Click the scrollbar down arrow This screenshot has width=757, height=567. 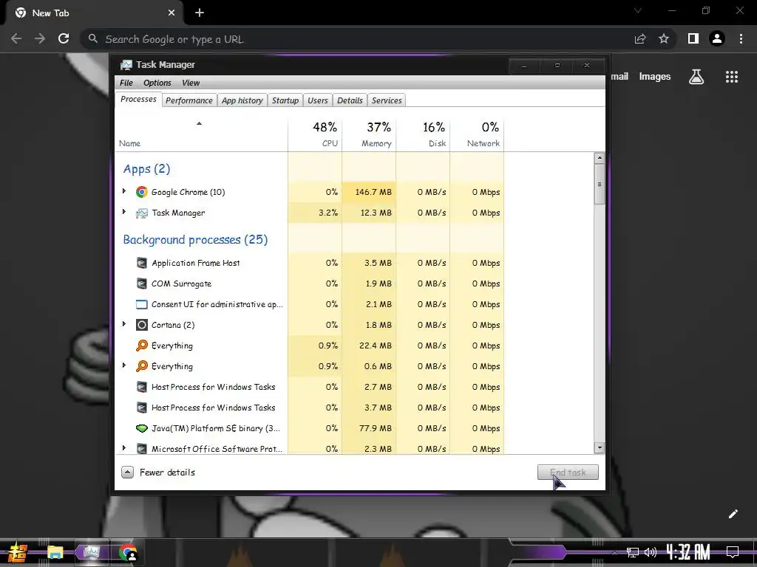[599, 448]
